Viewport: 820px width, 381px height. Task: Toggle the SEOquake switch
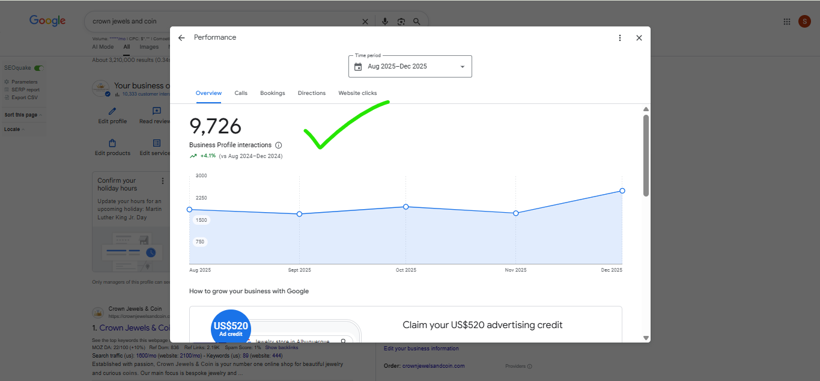(39, 69)
